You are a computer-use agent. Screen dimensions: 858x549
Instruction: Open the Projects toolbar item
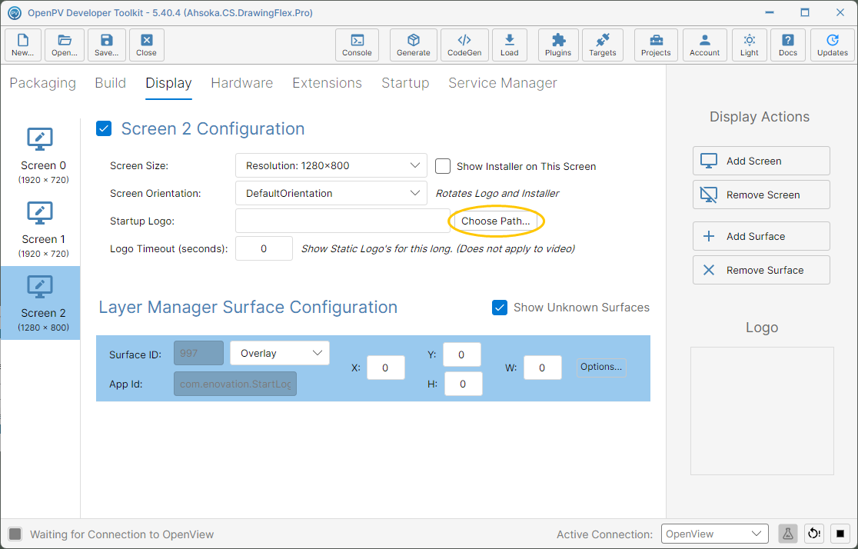[656, 45]
